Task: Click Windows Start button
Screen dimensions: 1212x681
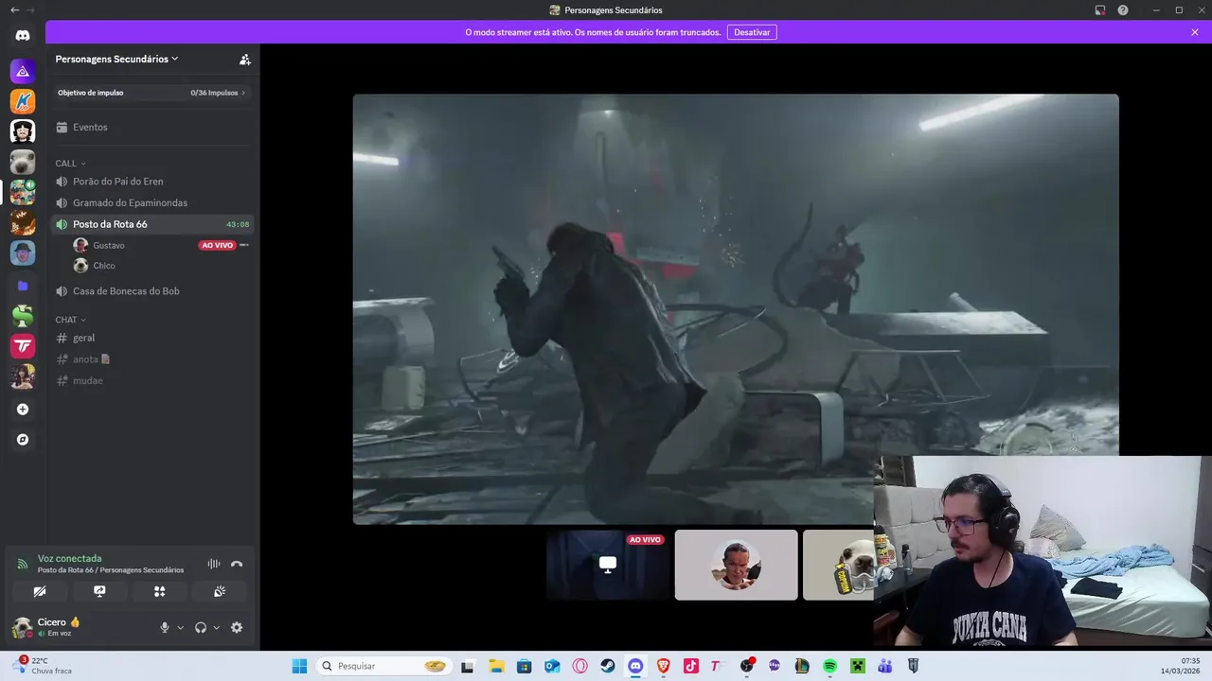Action: (x=299, y=666)
